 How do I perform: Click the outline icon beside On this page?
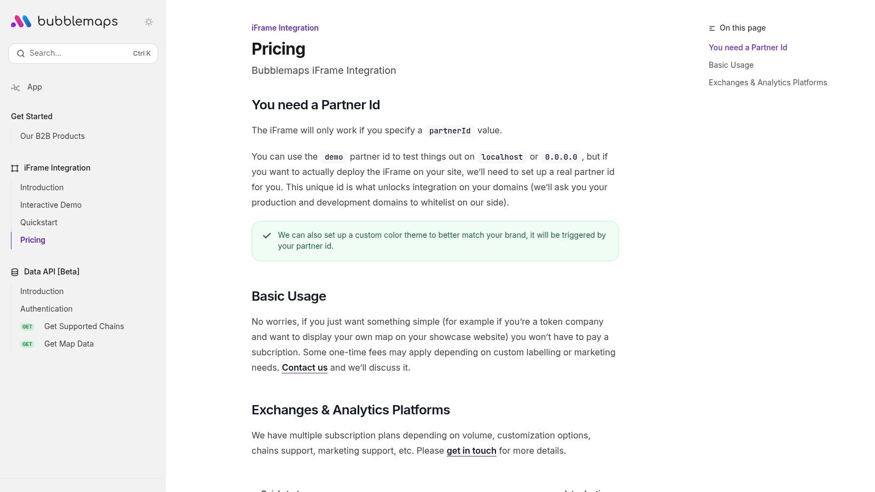[x=711, y=27]
